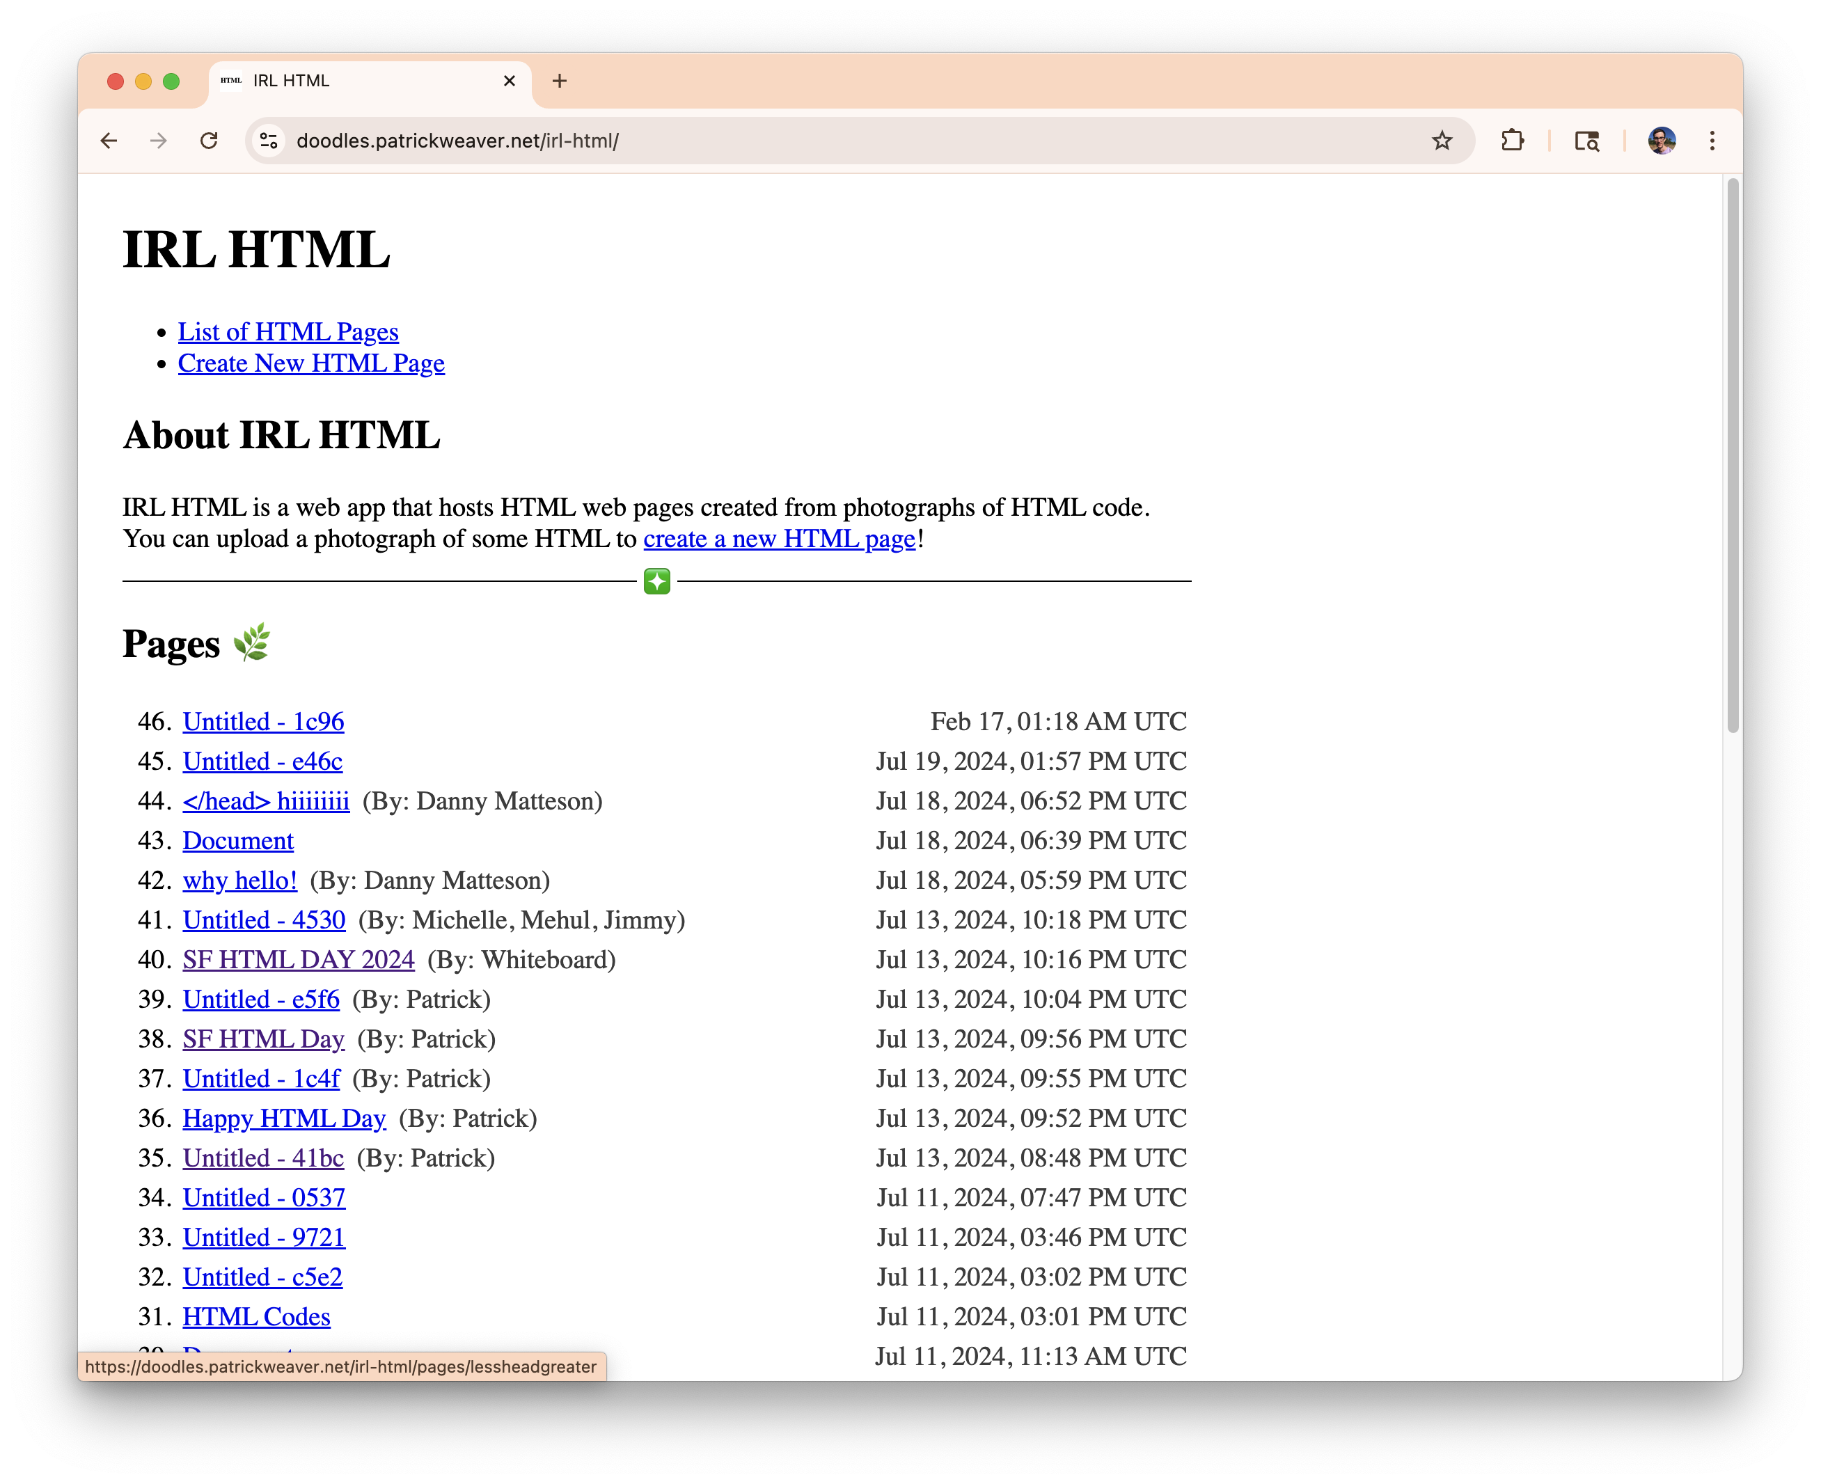This screenshot has height=1484, width=1821.
Task: Open the site information icon in address bar
Action: (x=269, y=141)
